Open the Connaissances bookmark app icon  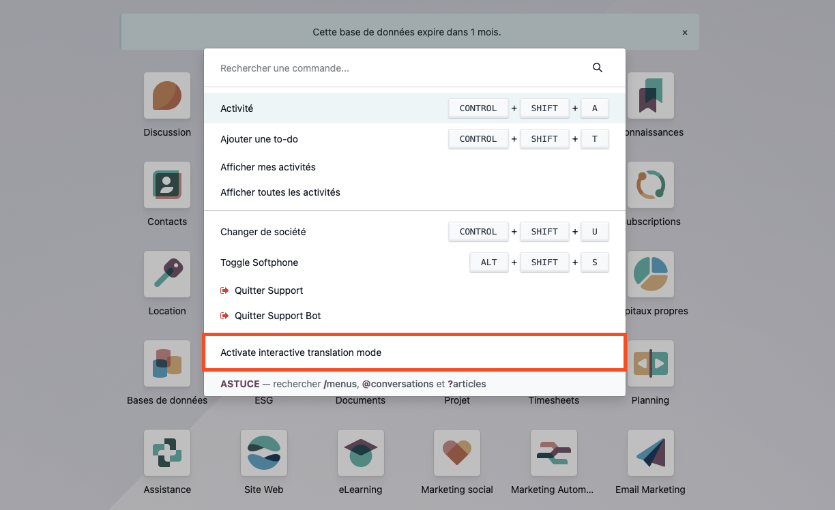point(651,95)
